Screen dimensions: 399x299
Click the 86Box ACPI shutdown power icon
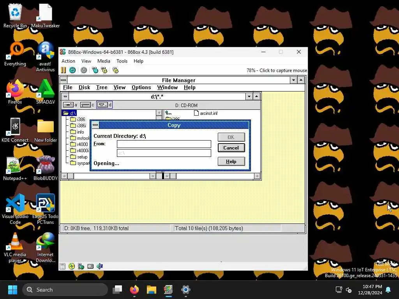tap(84, 70)
